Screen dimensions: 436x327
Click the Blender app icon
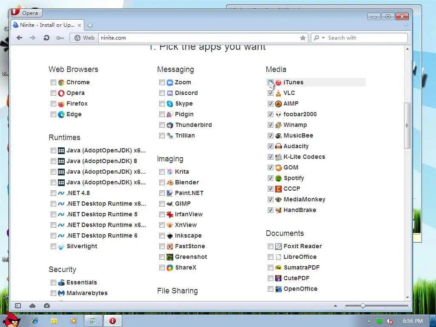[169, 182]
